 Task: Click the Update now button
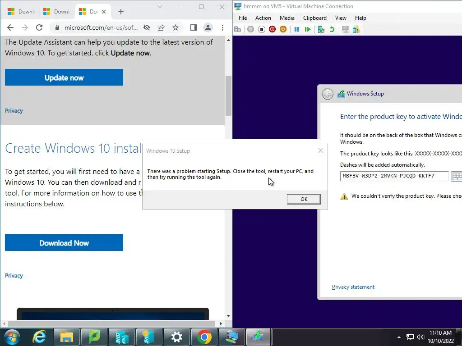[64, 77]
